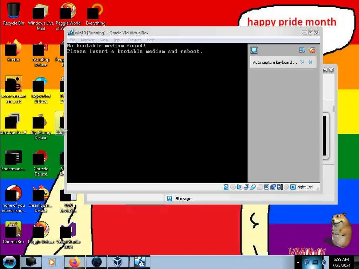Open the View menu
This screenshot has height=269, width=359.
click(104, 40)
